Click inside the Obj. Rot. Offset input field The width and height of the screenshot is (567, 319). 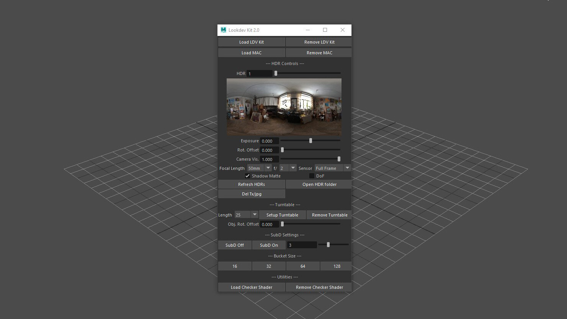click(x=269, y=224)
